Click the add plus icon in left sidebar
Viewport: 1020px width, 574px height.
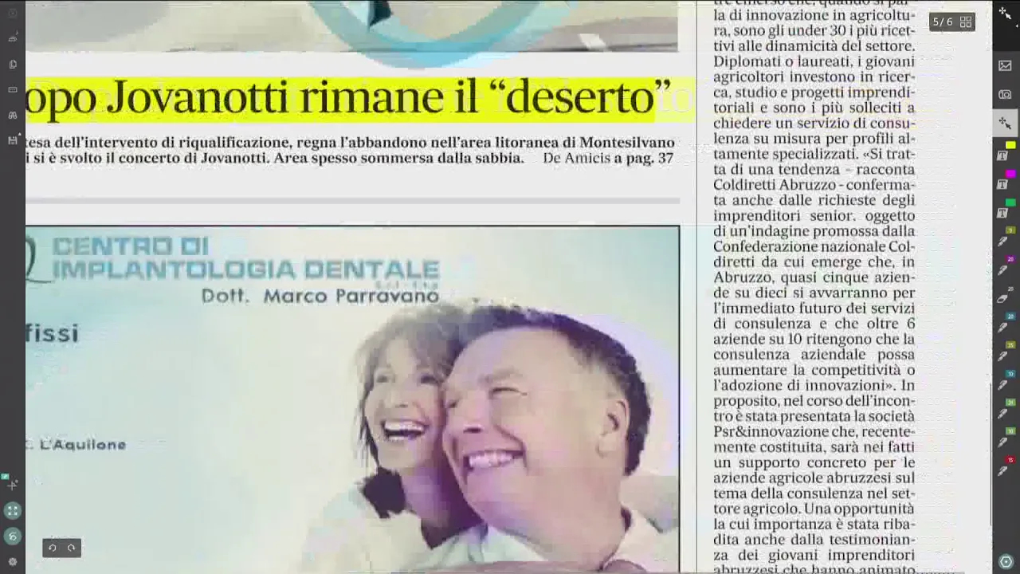point(12,484)
